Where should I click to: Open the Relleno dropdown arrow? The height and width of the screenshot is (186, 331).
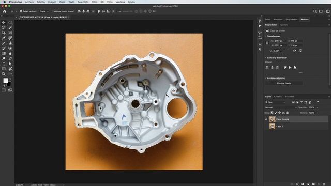pyautogui.click(x=317, y=113)
